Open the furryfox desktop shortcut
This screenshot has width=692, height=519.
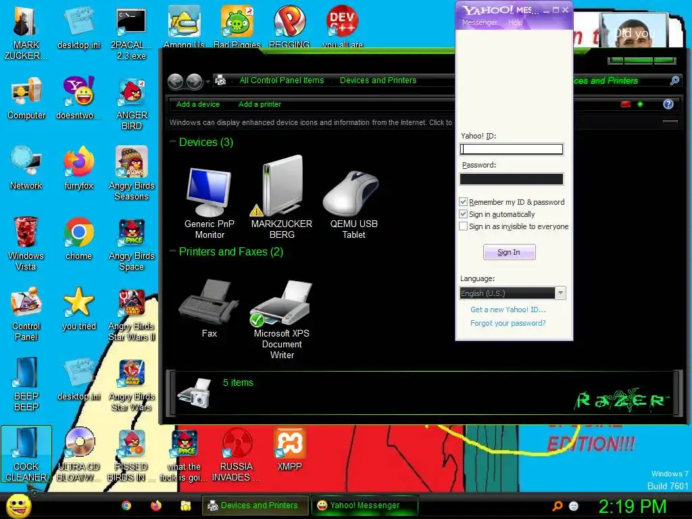coord(78,168)
